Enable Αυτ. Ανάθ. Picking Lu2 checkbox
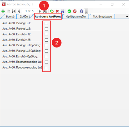This screenshot has width=129, height=127. 46,29
